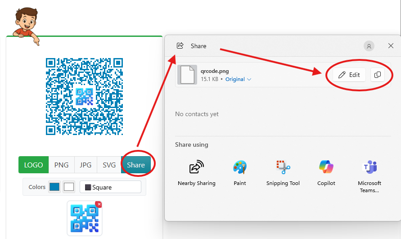Share the file using Paint
The width and height of the screenshot is (401, 239).
(239, 173)
